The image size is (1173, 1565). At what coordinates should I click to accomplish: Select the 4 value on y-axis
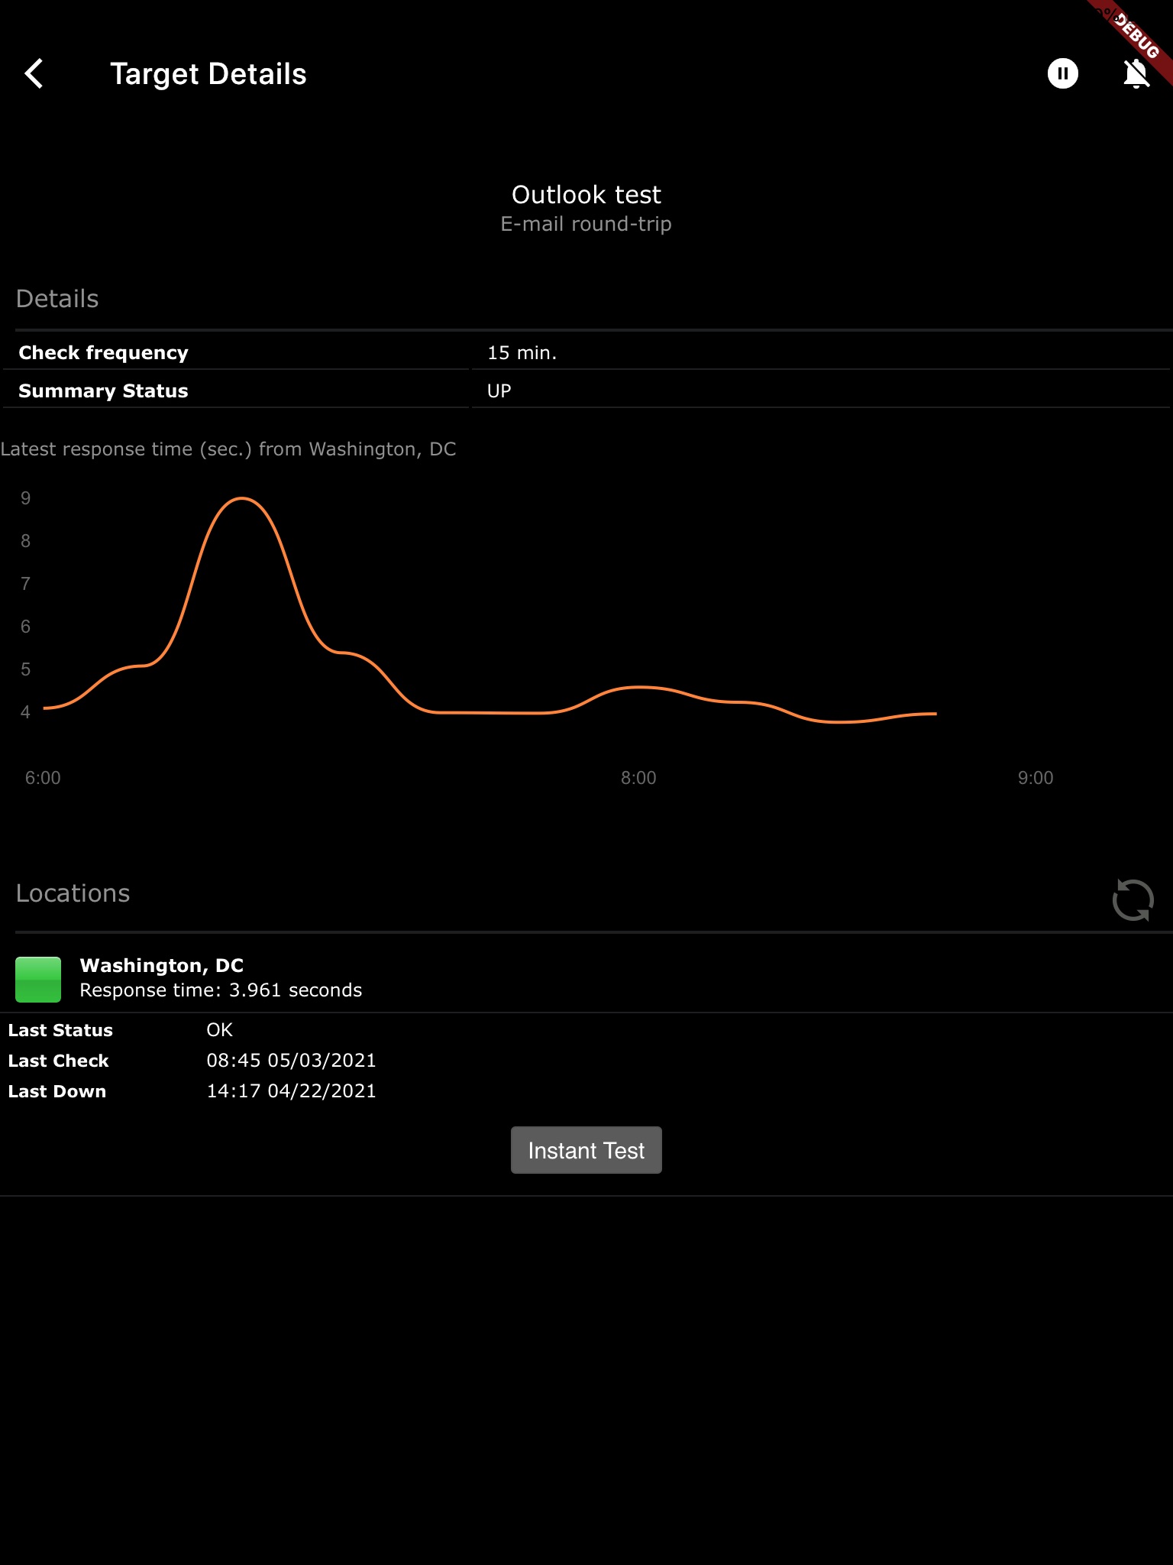pyautogui.click(x=25, y=712)
